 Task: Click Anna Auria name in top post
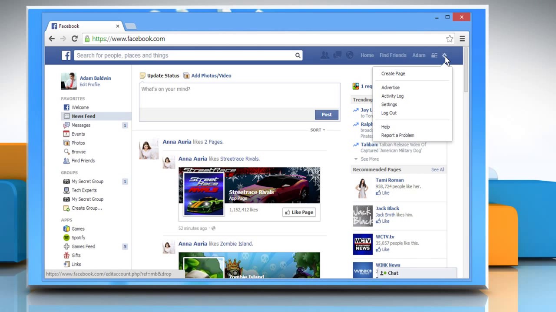pos(177,142)
